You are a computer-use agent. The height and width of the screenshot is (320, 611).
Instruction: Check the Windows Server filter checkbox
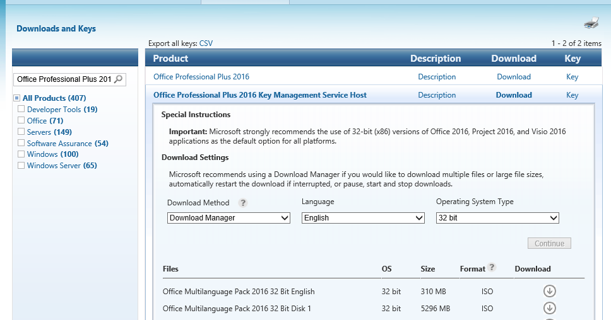[21, 165]
